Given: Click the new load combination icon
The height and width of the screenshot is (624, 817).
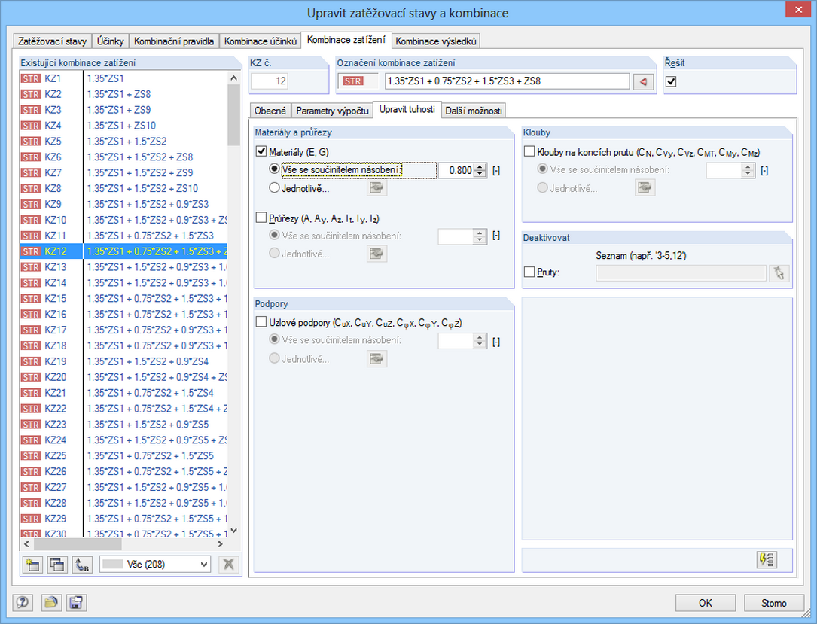Looking at the screenshot, I should [32, 564].
